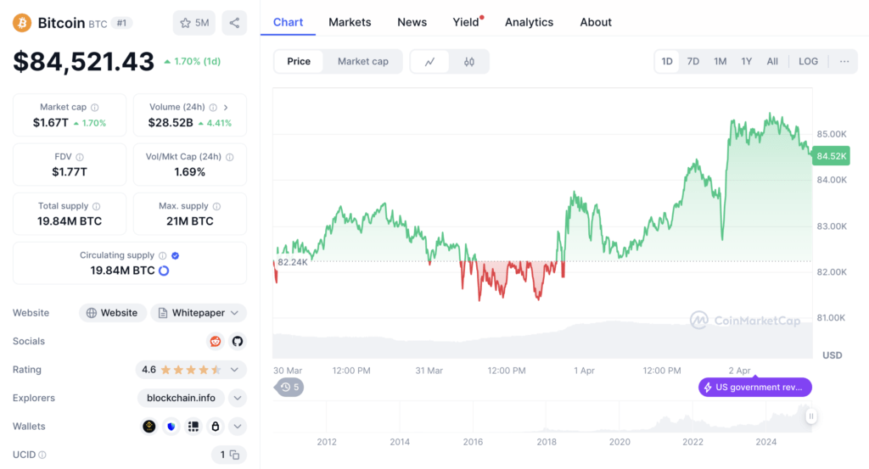Click the 19.84M BTC total supply value
The width and height of the screenshot is (869, 469).
pyautogui.click(x=70, y=221)
